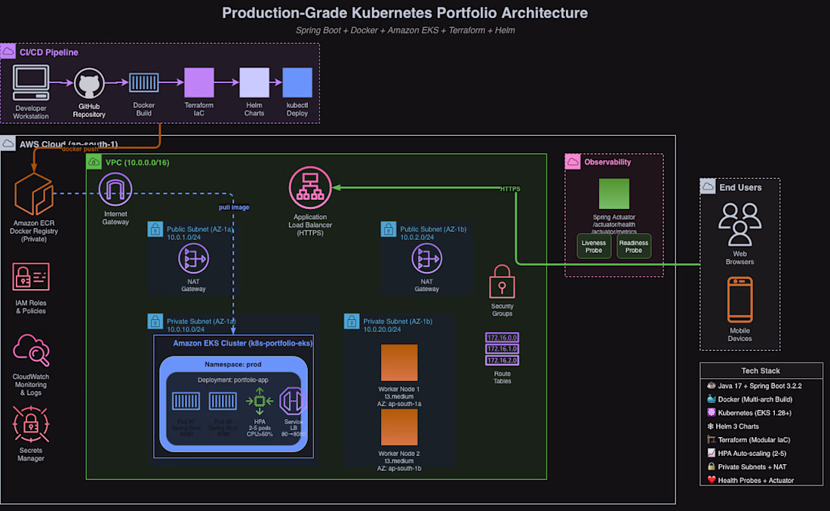Select the Spring Actuator green square
The width and height of the screenshot is (830, 511).
614,194
